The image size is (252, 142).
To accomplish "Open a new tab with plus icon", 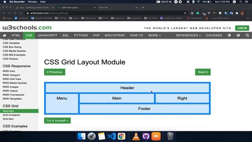I will 143,7.
